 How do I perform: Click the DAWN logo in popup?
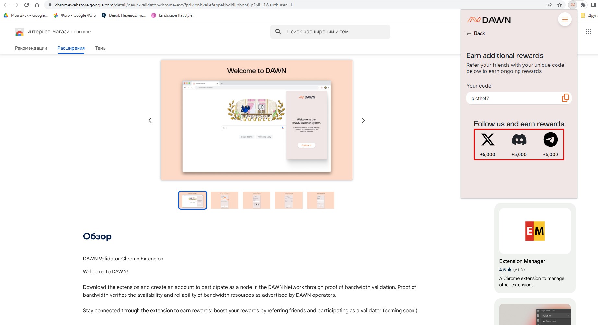(489, 20)
